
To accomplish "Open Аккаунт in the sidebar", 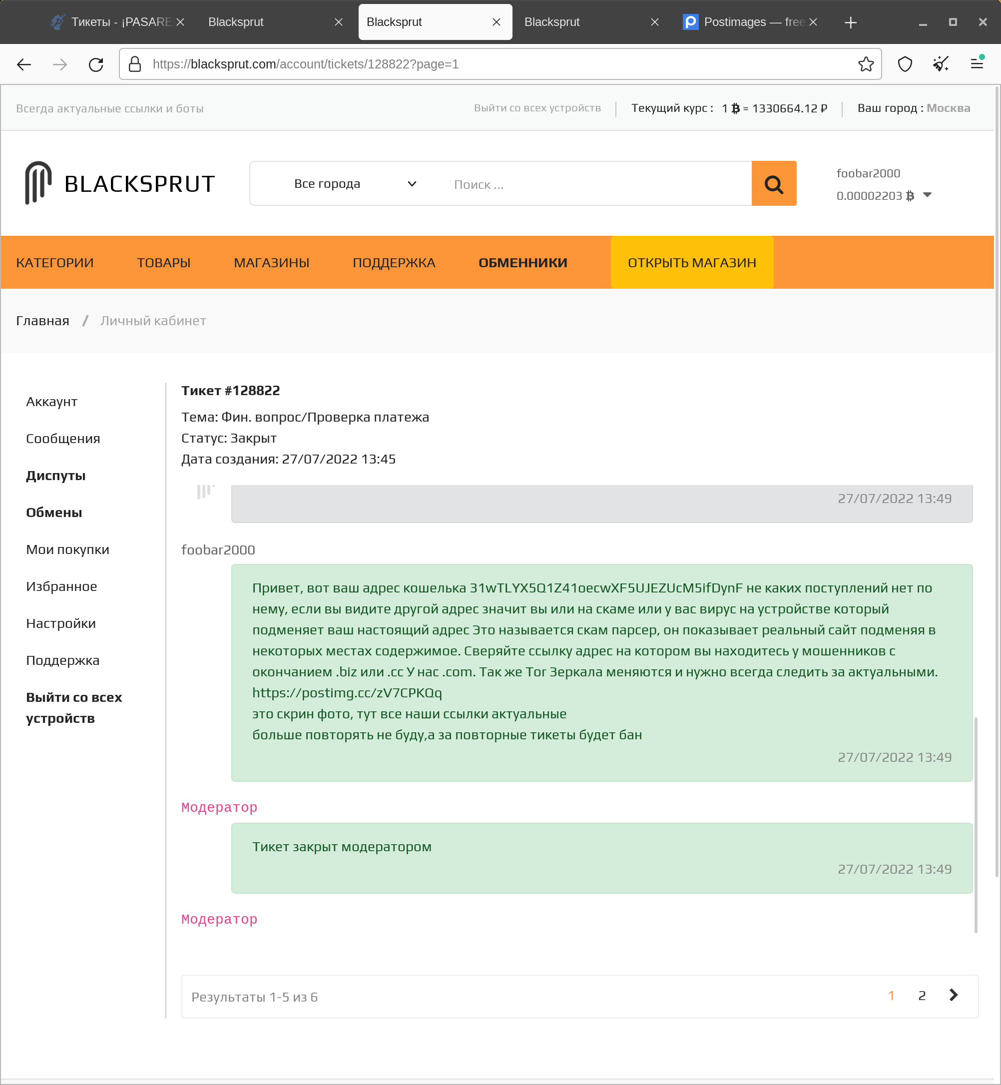I will (x=51, y=402).
